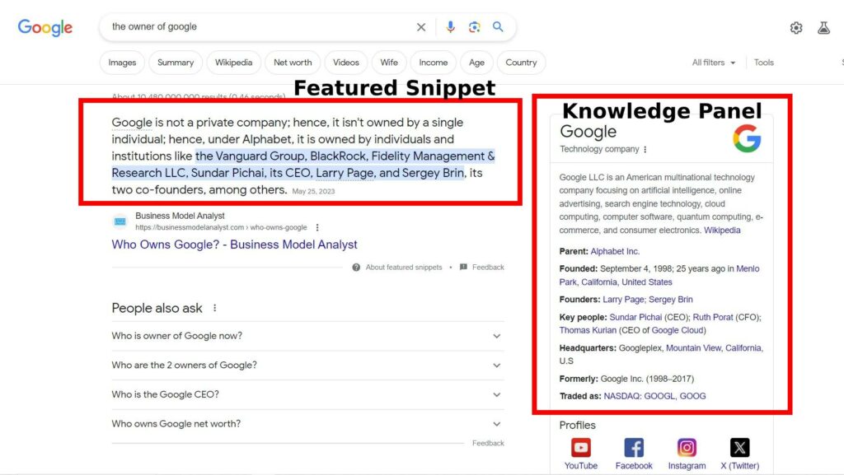Open the dots menu beside People also ask
The width and height of the screenshot is (844, 475).
[215, 308]
